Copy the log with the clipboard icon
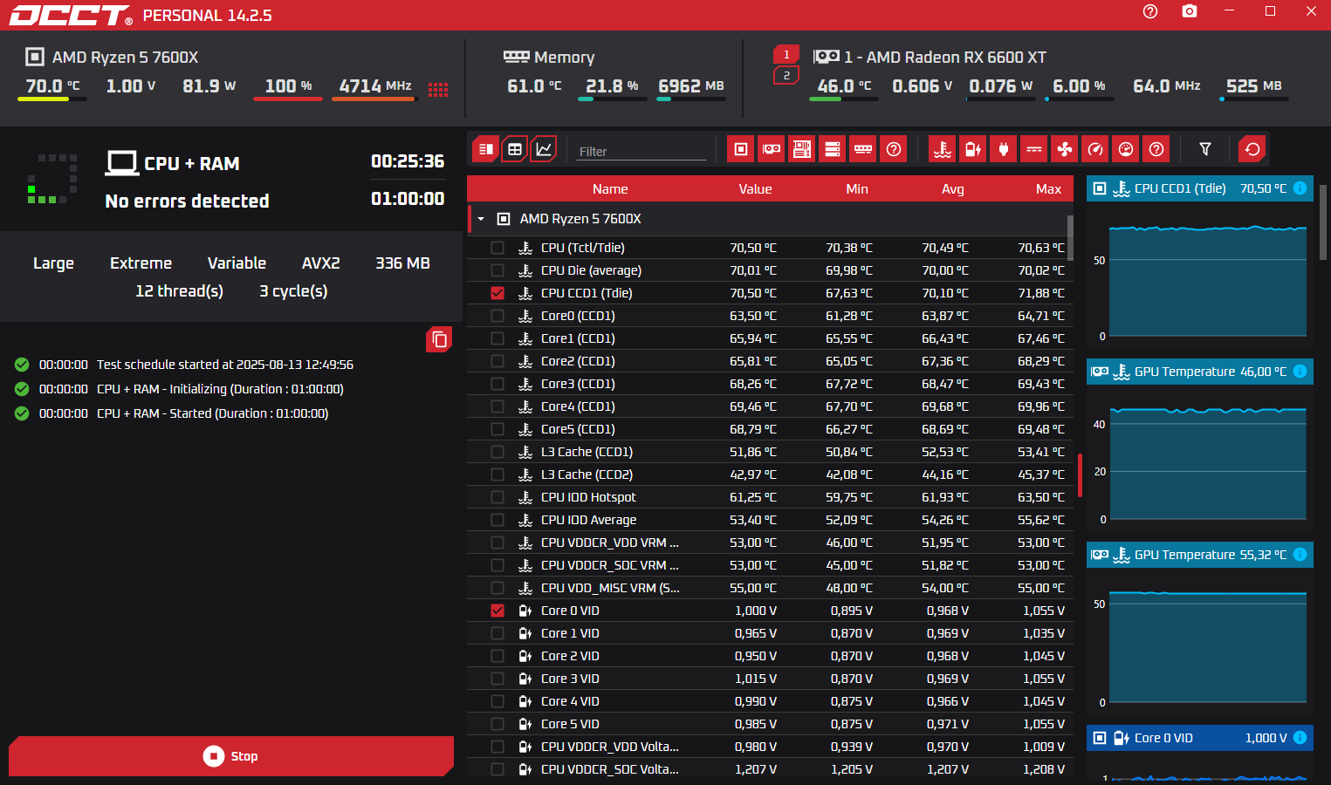The height and width of the screenshot is (785, 1331). 439,339
